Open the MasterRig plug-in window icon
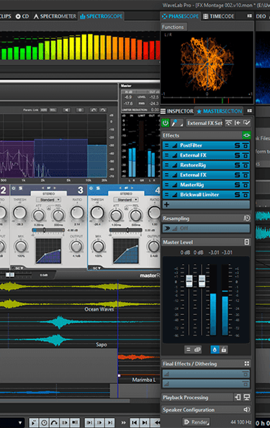Screen dimensions: 270x428 [246, 185]
